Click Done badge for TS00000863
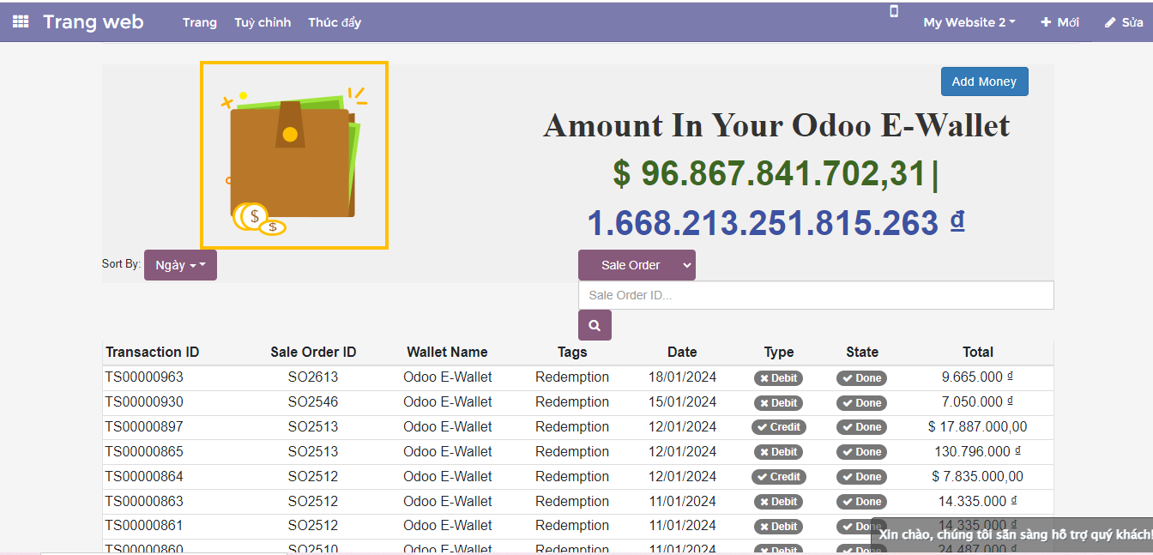 coord(862,502)
